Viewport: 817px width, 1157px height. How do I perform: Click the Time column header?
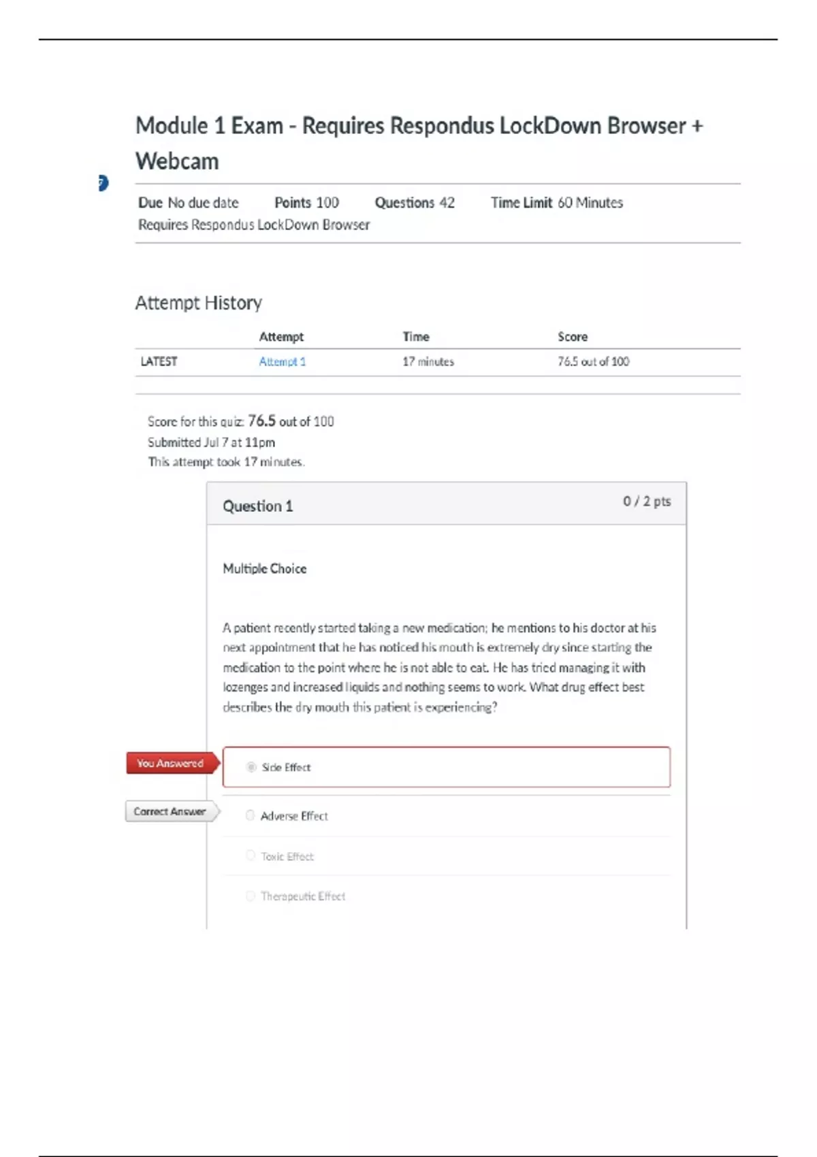[x=415, y=337]
